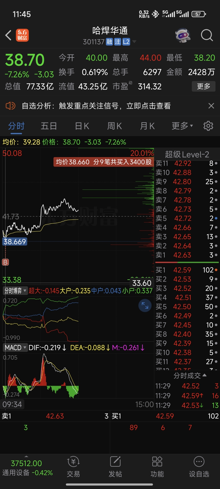This screenshot has height=489, width=220.
Task: Switch to 月K chart tab
Action: click(147, 126)
